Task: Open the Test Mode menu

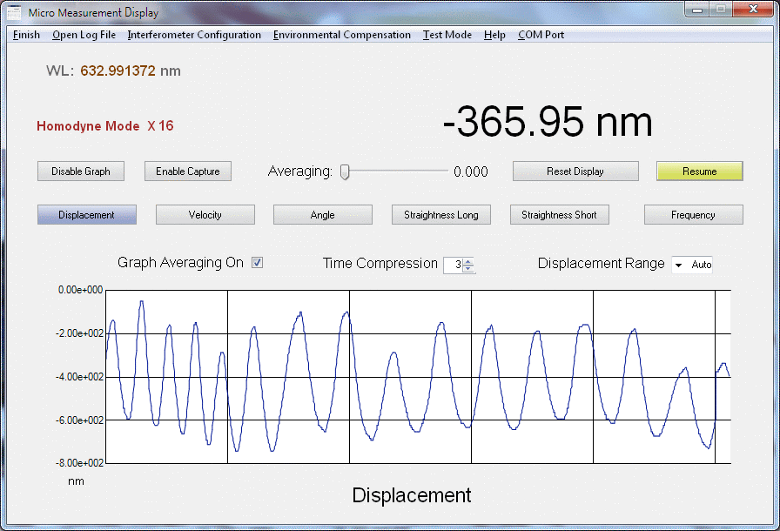Action: click(x=447, y=35)
